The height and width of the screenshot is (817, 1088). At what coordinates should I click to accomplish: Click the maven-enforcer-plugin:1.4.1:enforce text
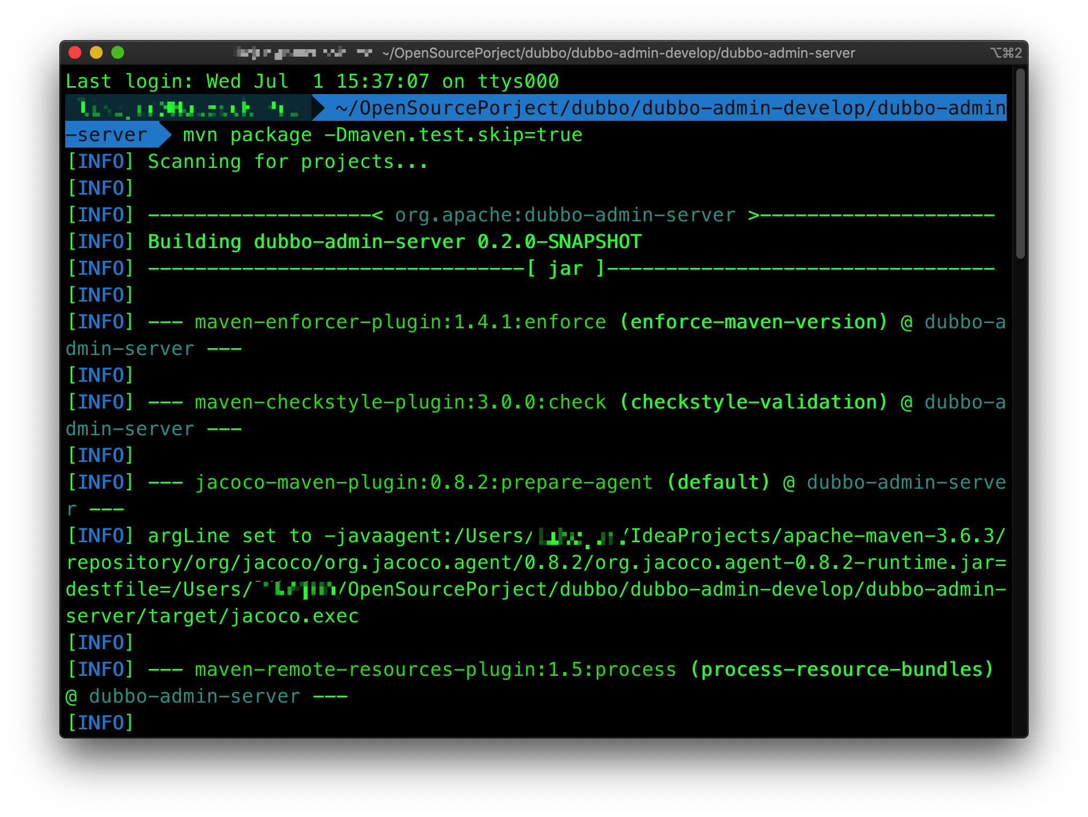point(400,322)
